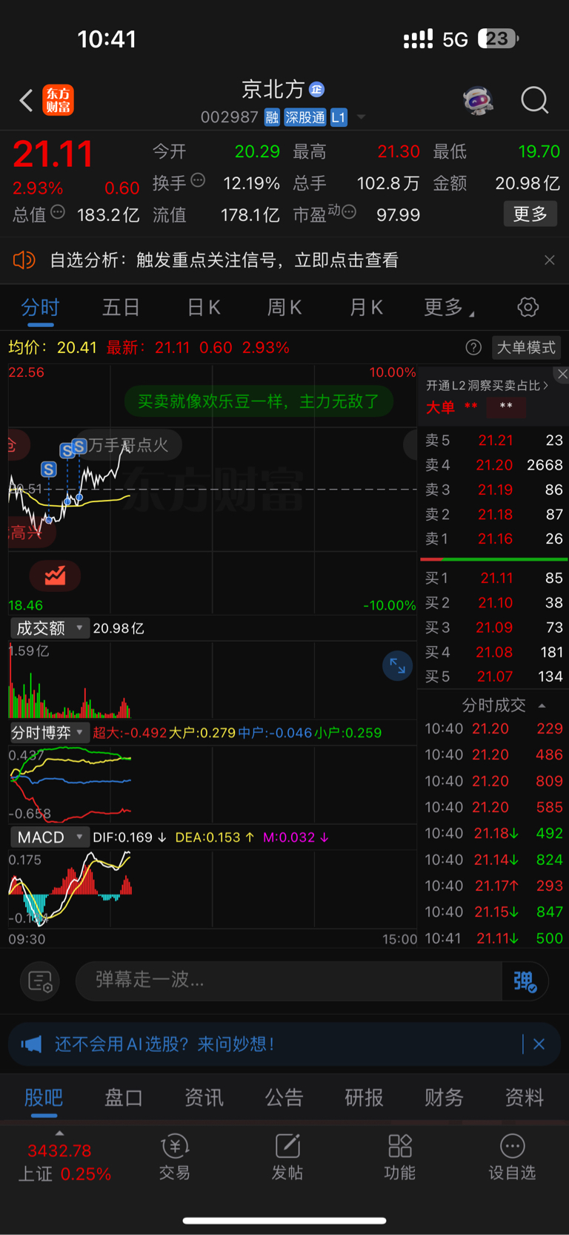Open 开通L2洞察买卖占比 link
The width and height of the screenshot is (569, 1235).
tap(487, 386)
